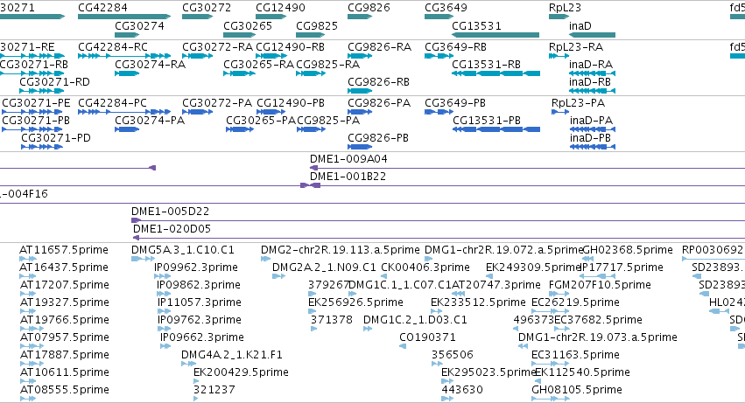Image resolution: width=745 pixels, height=403 pixels.
Task: Open protein CG13531-PB label
Action: (x=487, y=121)
